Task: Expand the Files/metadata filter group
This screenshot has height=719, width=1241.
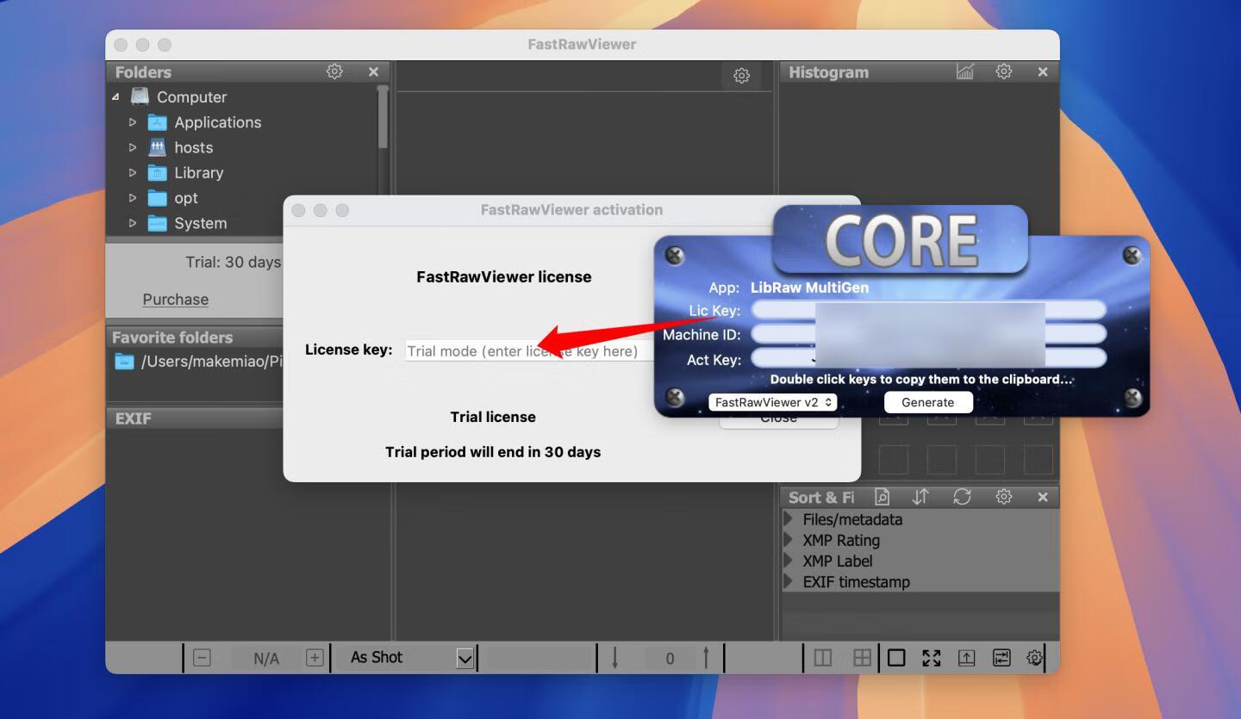Action: (789, 519)
